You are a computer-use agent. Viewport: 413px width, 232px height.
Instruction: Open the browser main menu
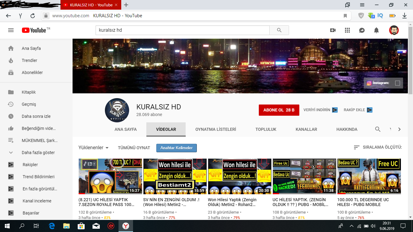[362, 5]
